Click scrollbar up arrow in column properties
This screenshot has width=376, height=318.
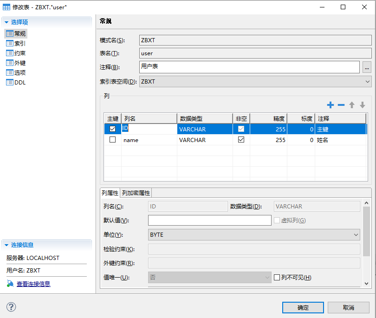(x=366, y=203)
